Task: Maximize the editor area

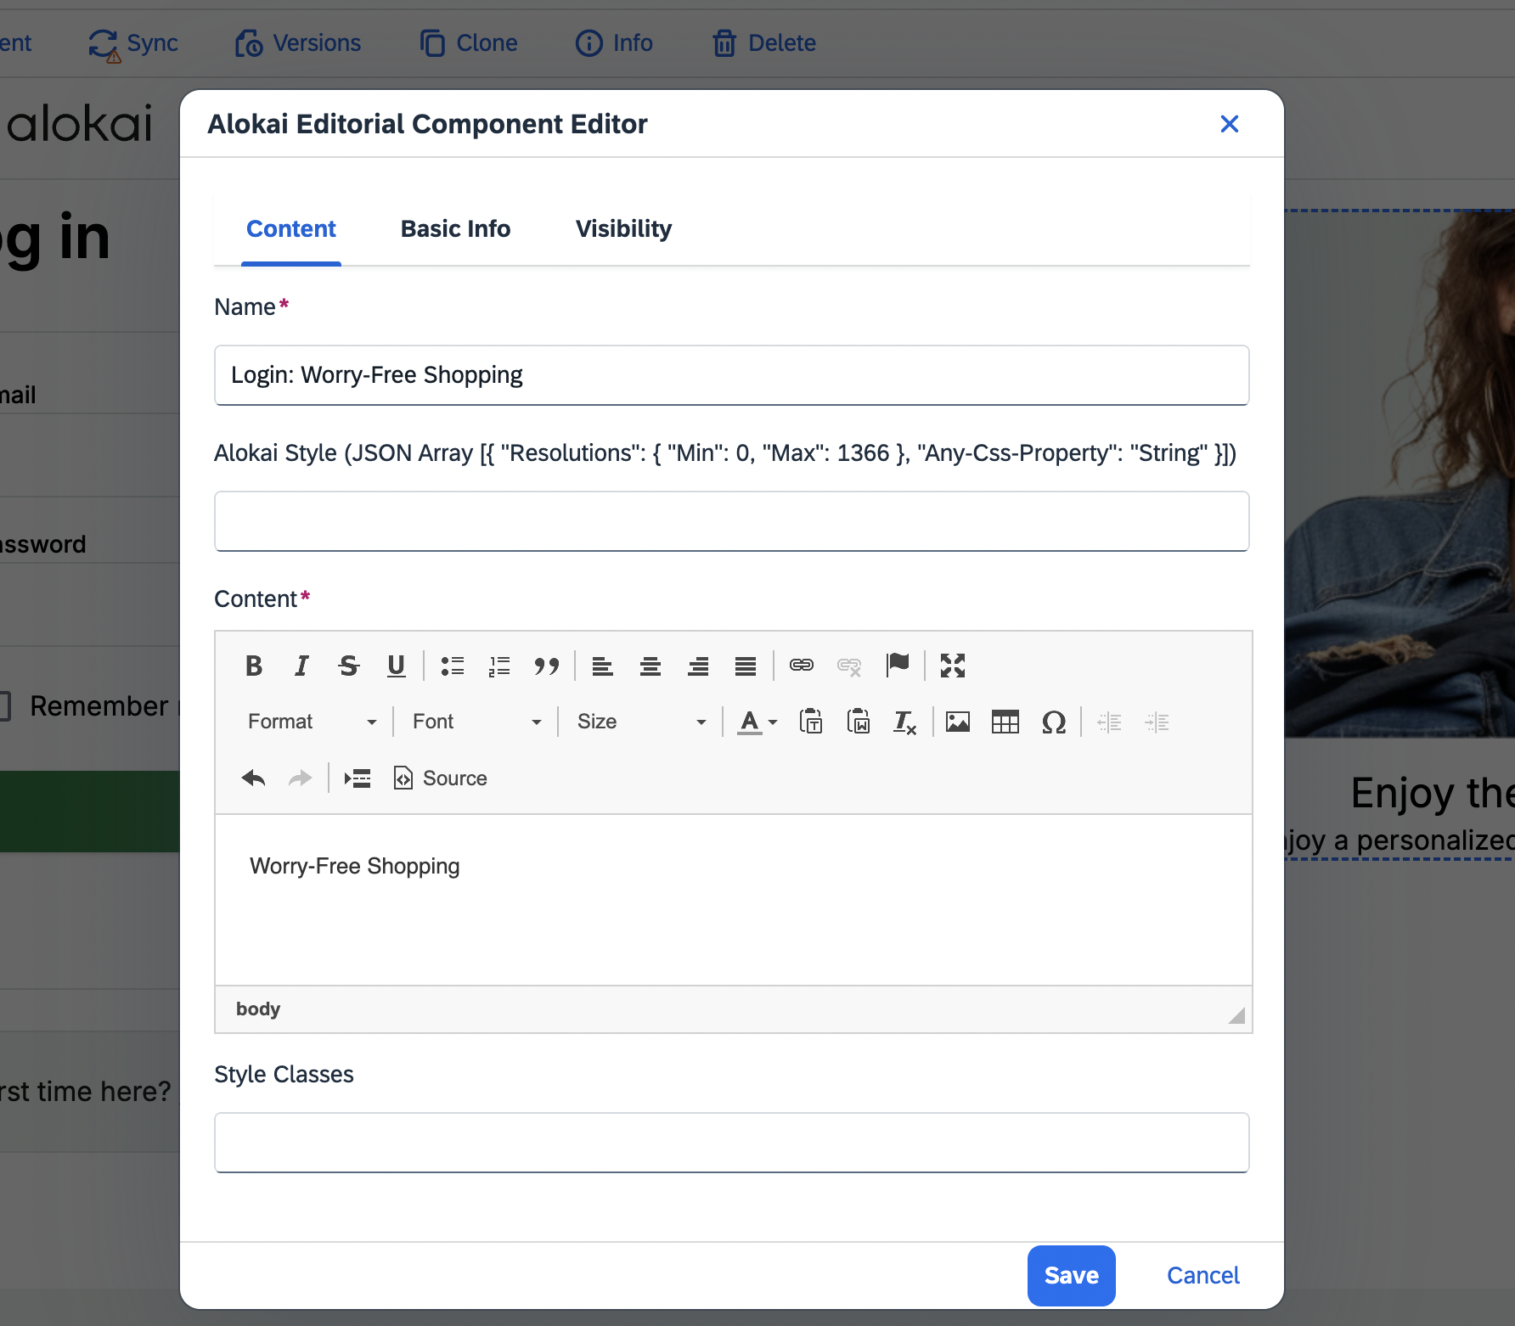Action: click(x=953, y=666)
